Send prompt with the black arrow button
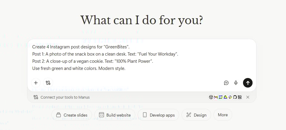The height and width of the screenshot is (130, 286). tap(248, 83)
